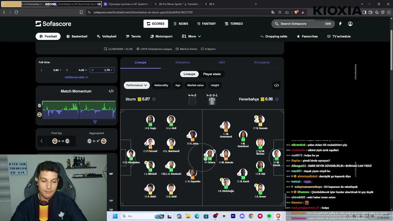This screenshot has height=221, width=393.
Task: Click the goal marker icon under momentum graph
Action: (95, 122)
